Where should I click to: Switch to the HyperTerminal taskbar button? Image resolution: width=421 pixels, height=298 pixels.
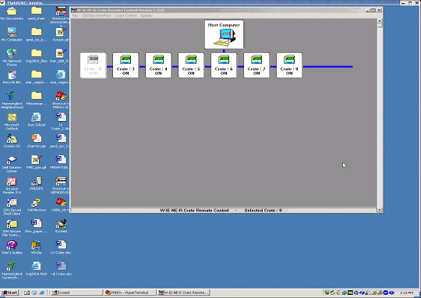[130, 293]
